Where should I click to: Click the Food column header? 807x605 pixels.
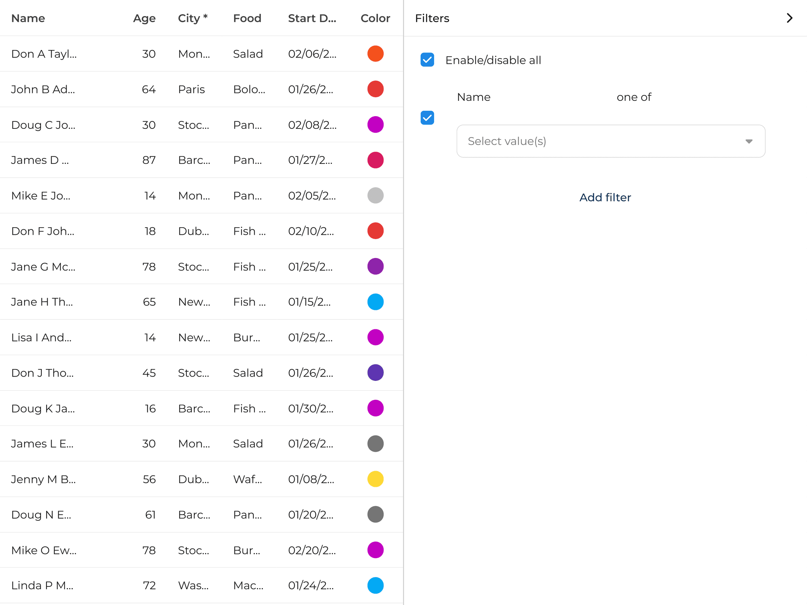[x=247, y=18]
